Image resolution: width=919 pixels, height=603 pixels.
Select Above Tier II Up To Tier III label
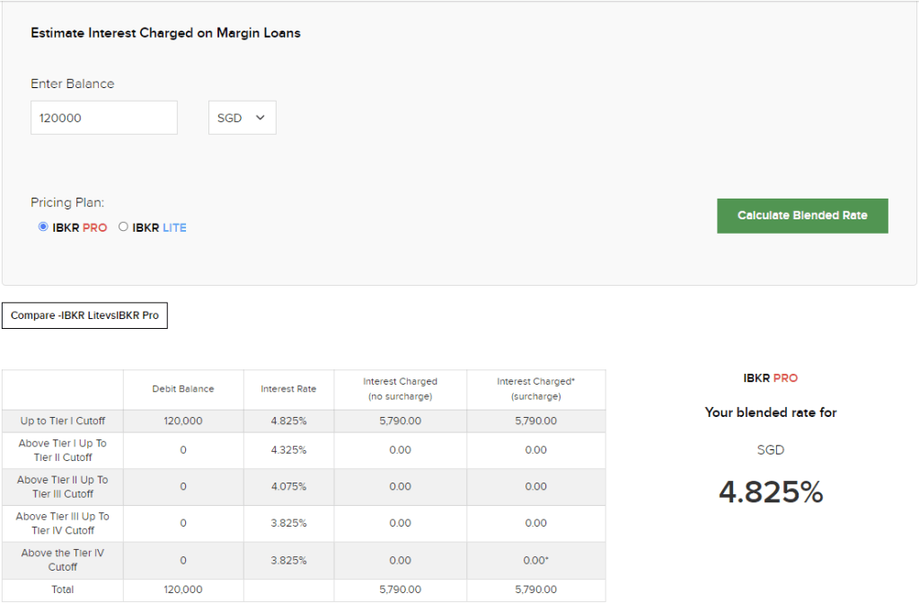(x=63, y=487)
